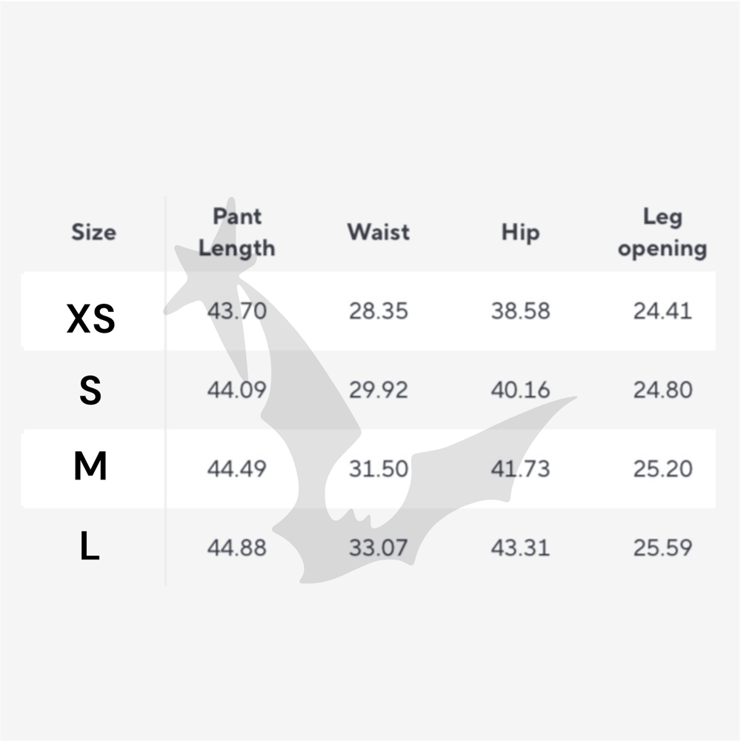Click the Hip column header
This screenshot has height=741, width=741.
pos(520,232)
